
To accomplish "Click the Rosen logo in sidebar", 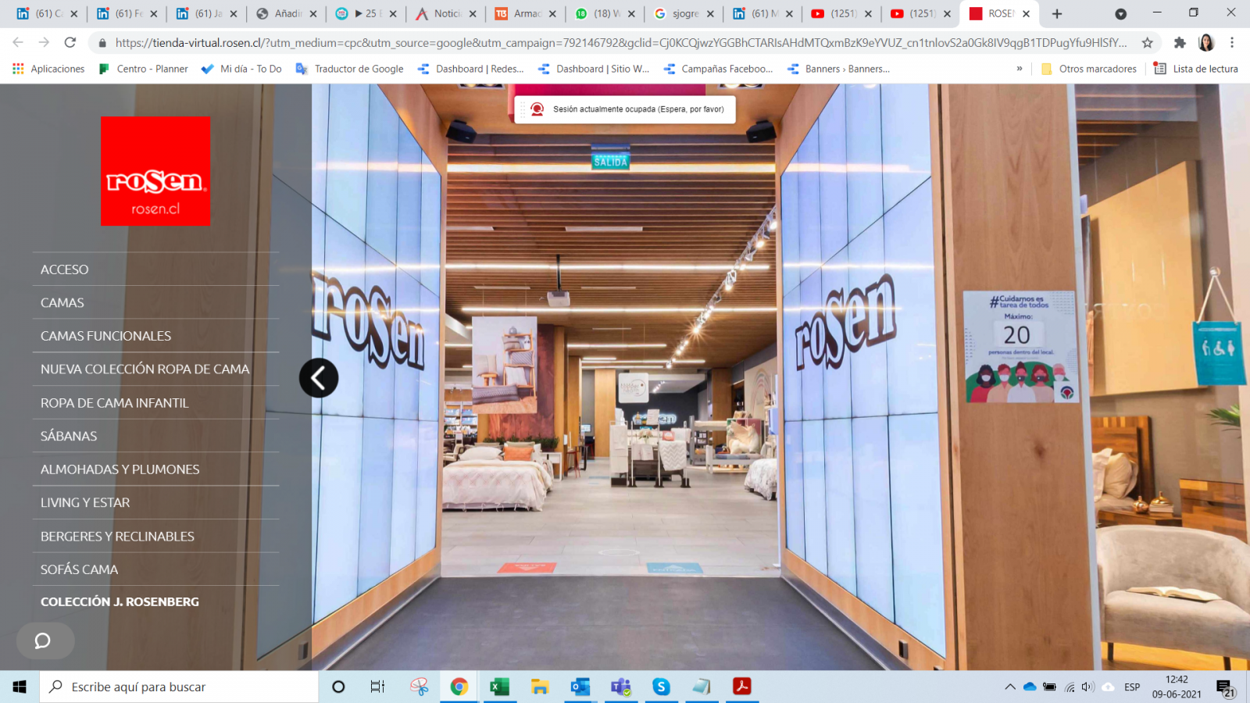I will pos(155,171).
